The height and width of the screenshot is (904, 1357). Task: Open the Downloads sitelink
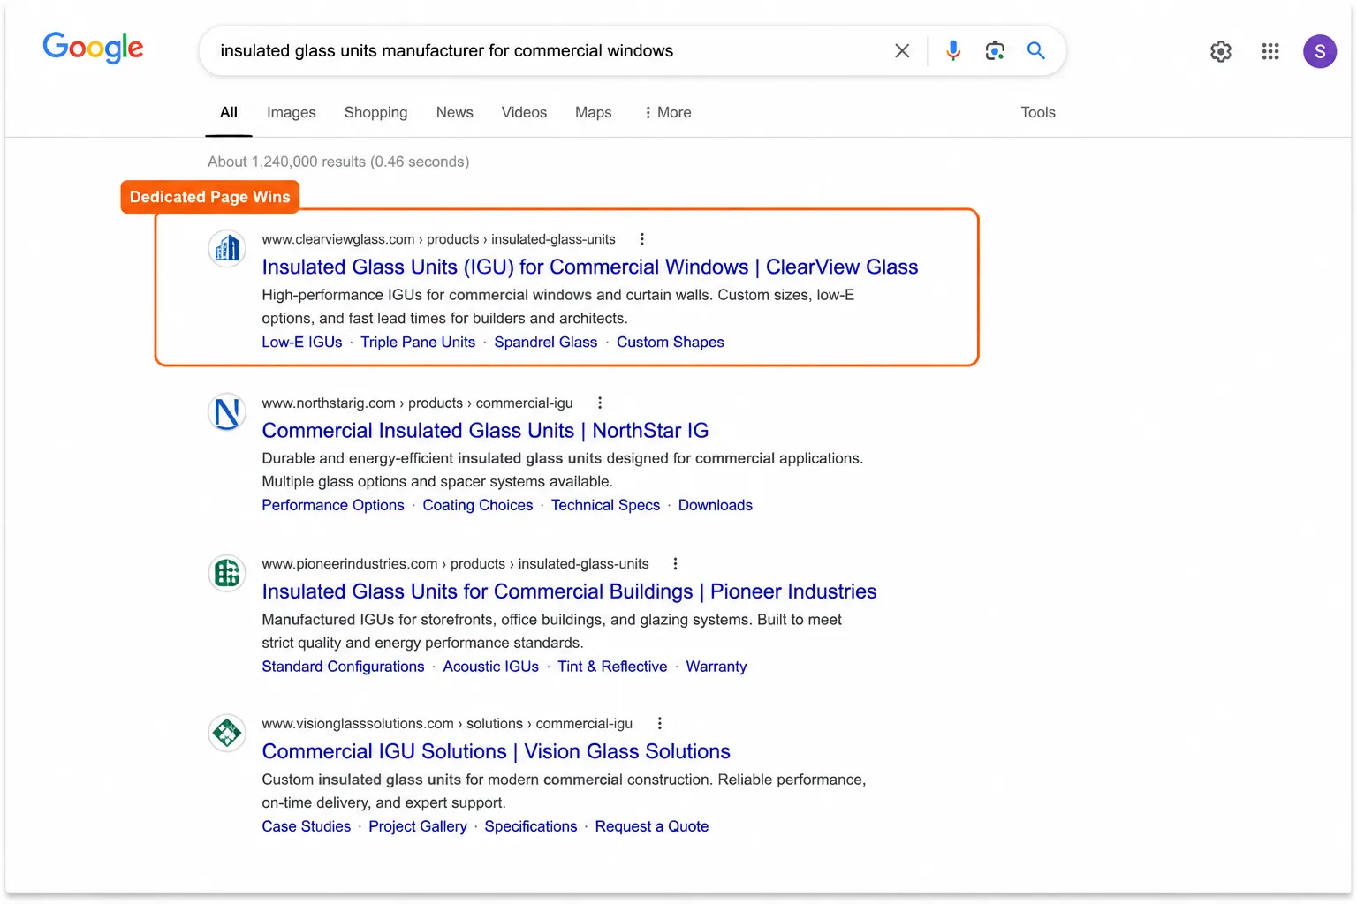tap(716, 505)
